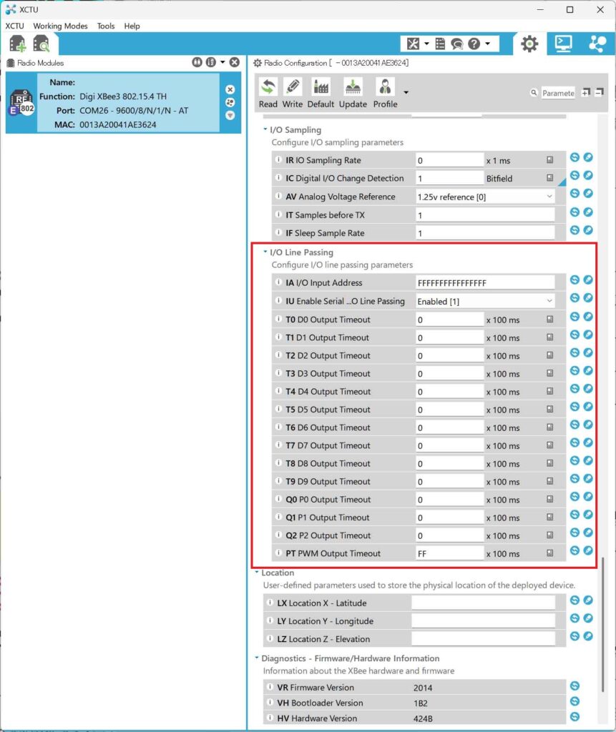Click the Parameter search field
Screen dimensions: 616x732
pyautogui.click(x=558, y=93)
